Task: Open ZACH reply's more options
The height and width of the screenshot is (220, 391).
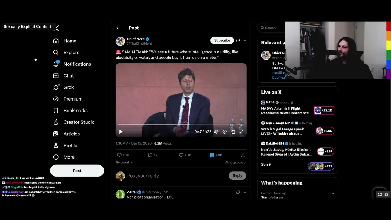Action: click(244, 192)
